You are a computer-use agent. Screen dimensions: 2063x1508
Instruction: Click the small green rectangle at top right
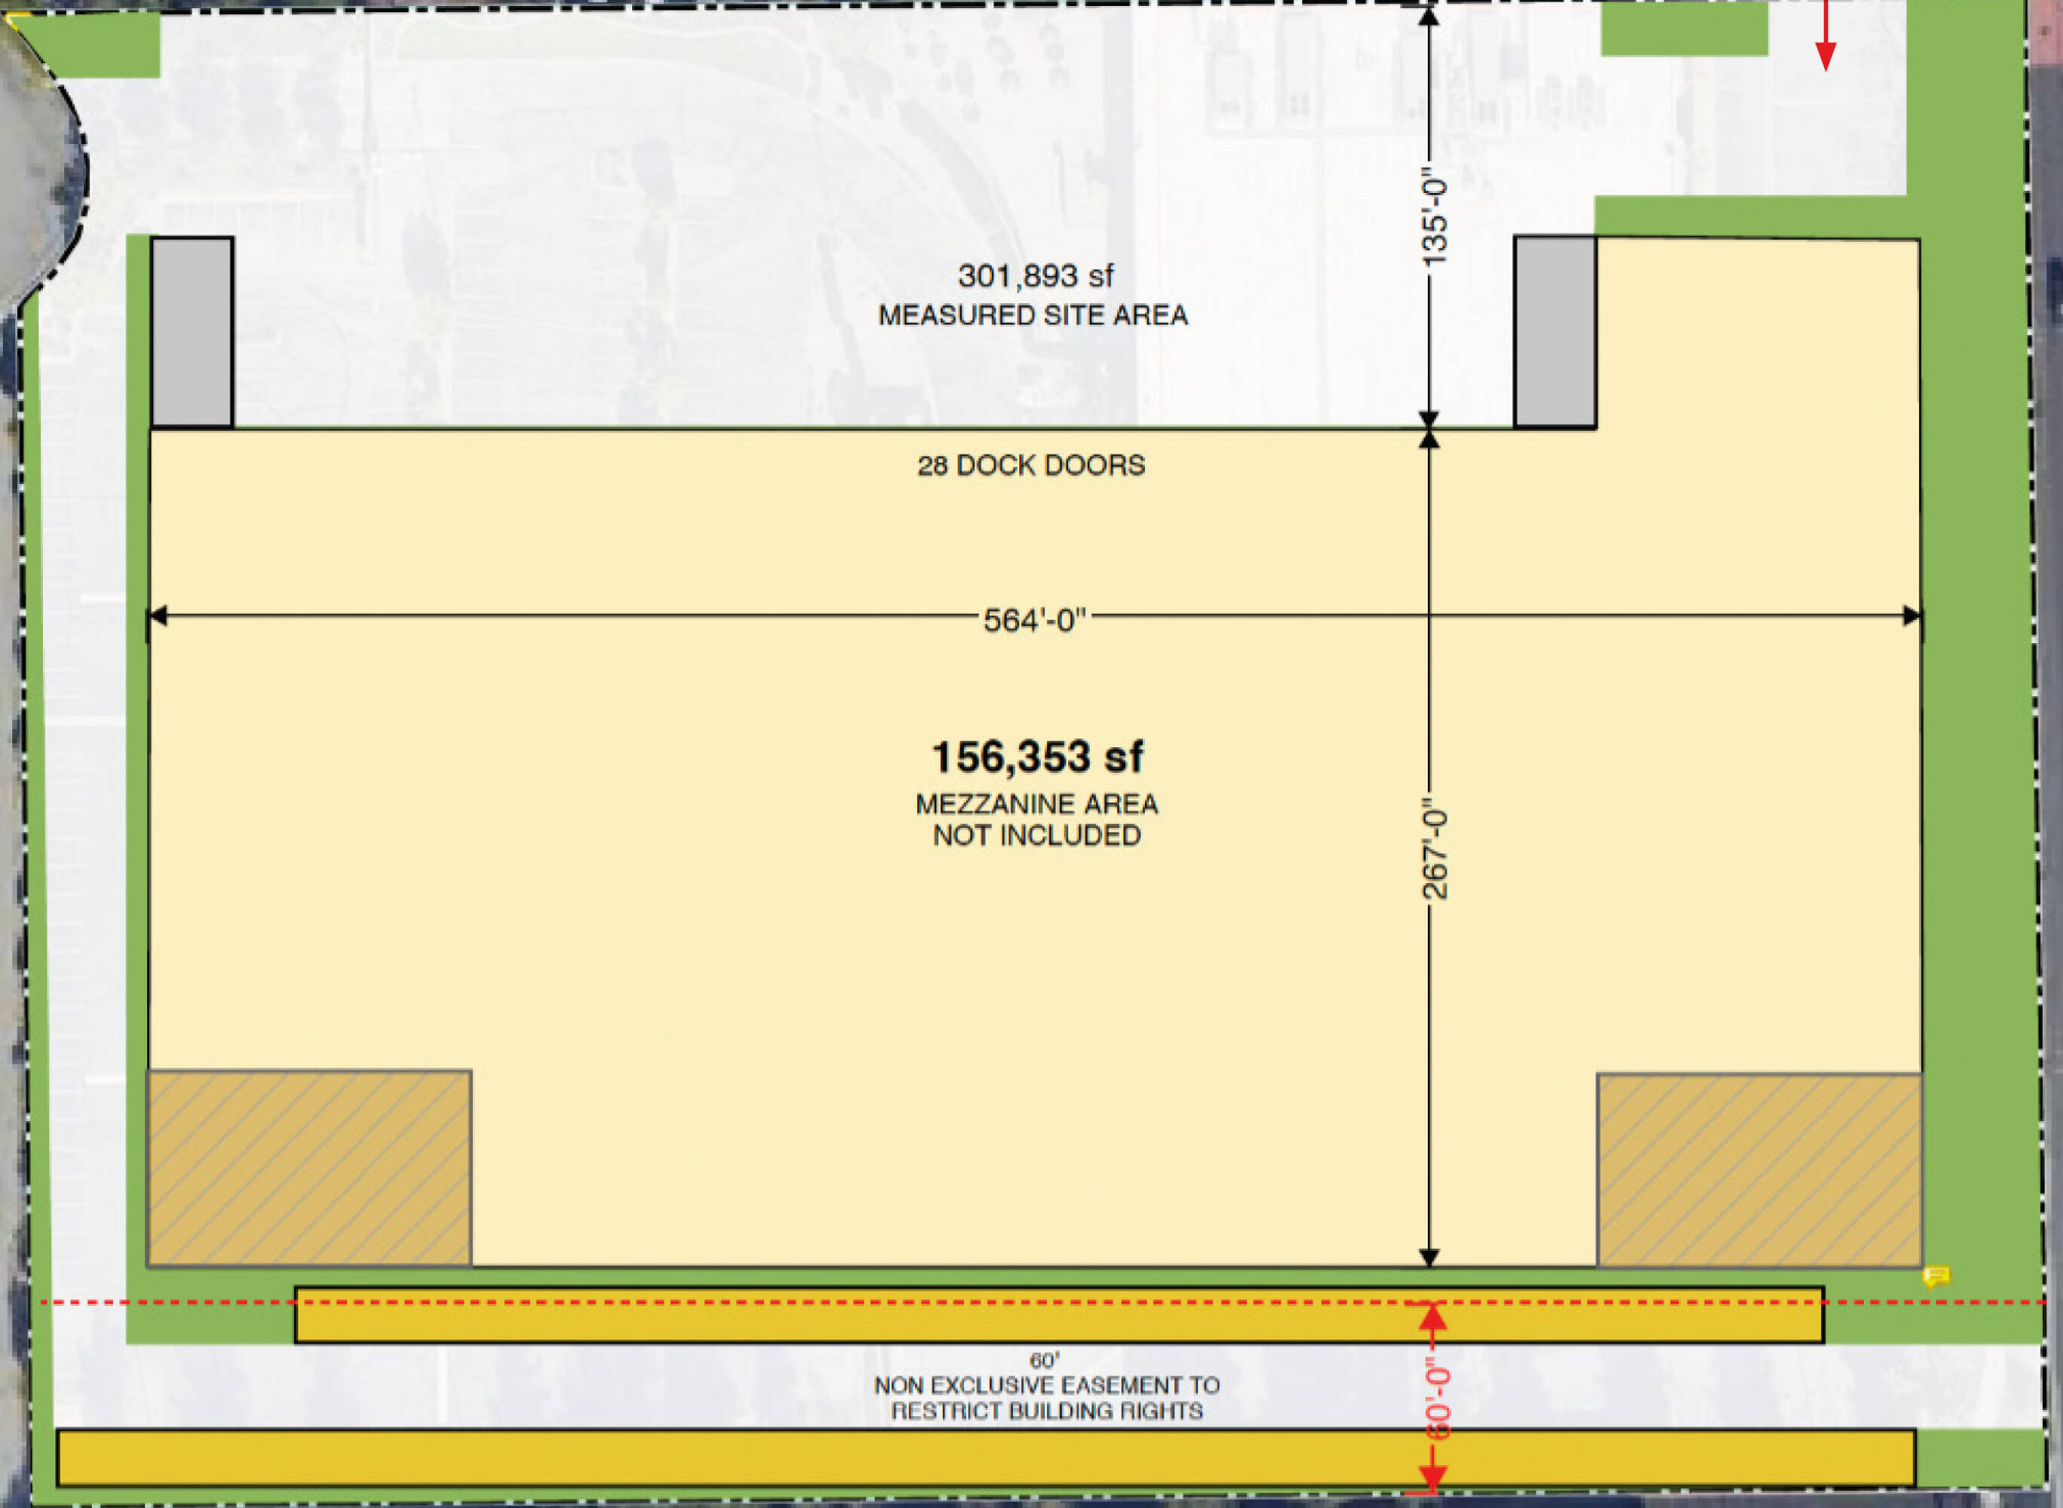click(1684, 29)
